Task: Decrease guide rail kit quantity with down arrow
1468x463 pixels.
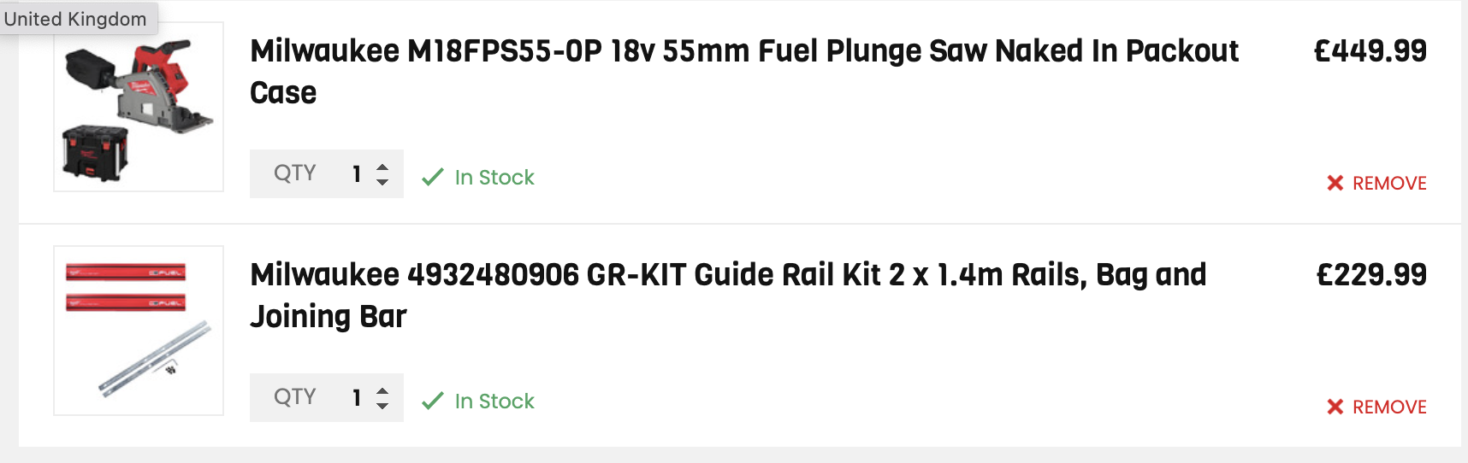Action: click(382, 405)
